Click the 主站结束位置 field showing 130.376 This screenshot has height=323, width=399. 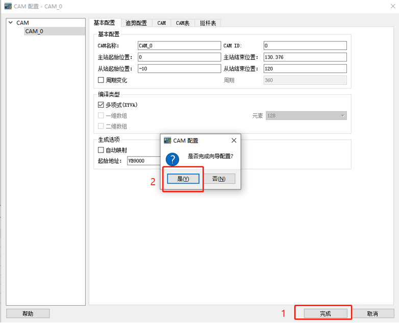coord(305,57)
